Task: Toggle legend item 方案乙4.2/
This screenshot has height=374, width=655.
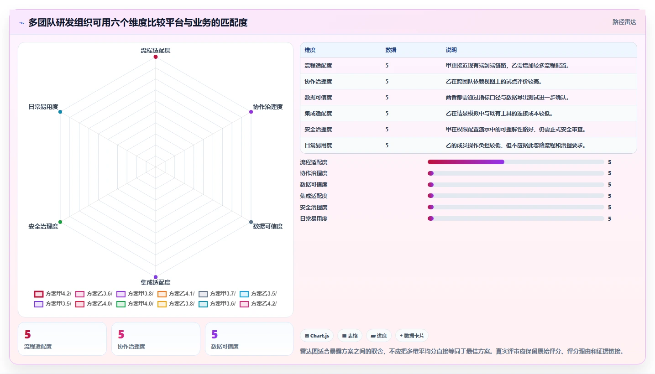Action: tap(258, 304)
